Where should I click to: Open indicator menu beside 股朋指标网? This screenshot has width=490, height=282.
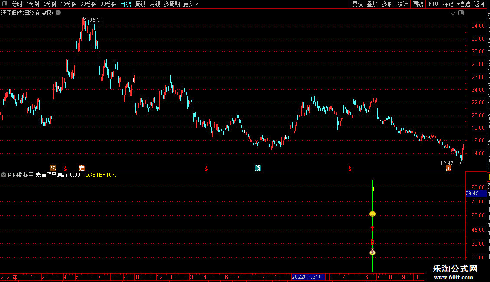click(3, 175)
